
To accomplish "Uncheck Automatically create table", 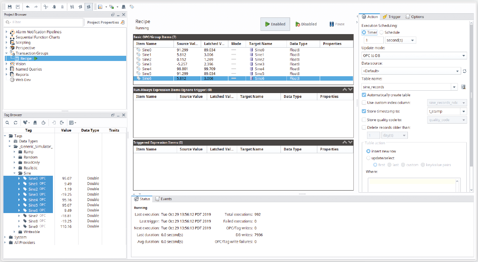I will click(x=364, y=95).
